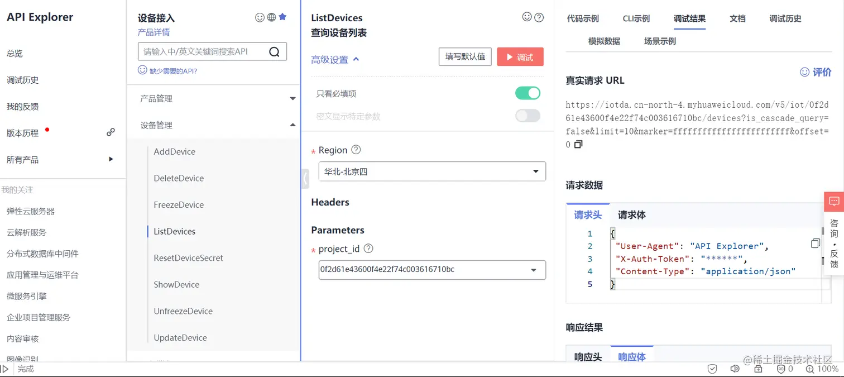Switch to 模拟数据 tab
844x377 pixels.
(604, 41)
